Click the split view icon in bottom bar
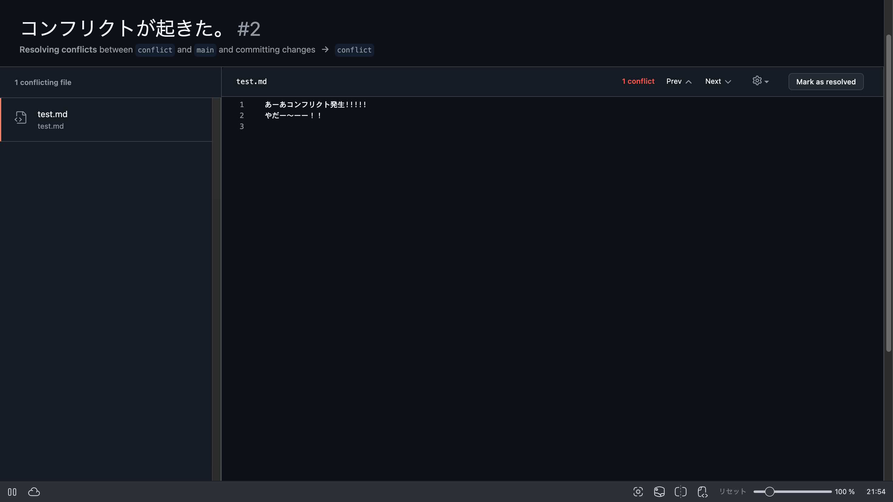This screenshot has height=502, width=893. tap(680, 492)
